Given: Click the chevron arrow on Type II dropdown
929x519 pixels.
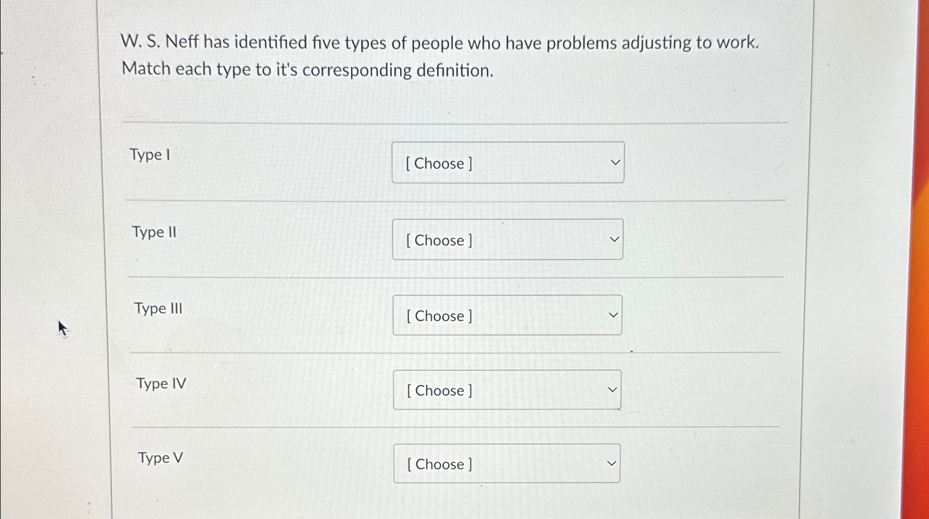Looking at the screenshot, I should click(614, 239).
